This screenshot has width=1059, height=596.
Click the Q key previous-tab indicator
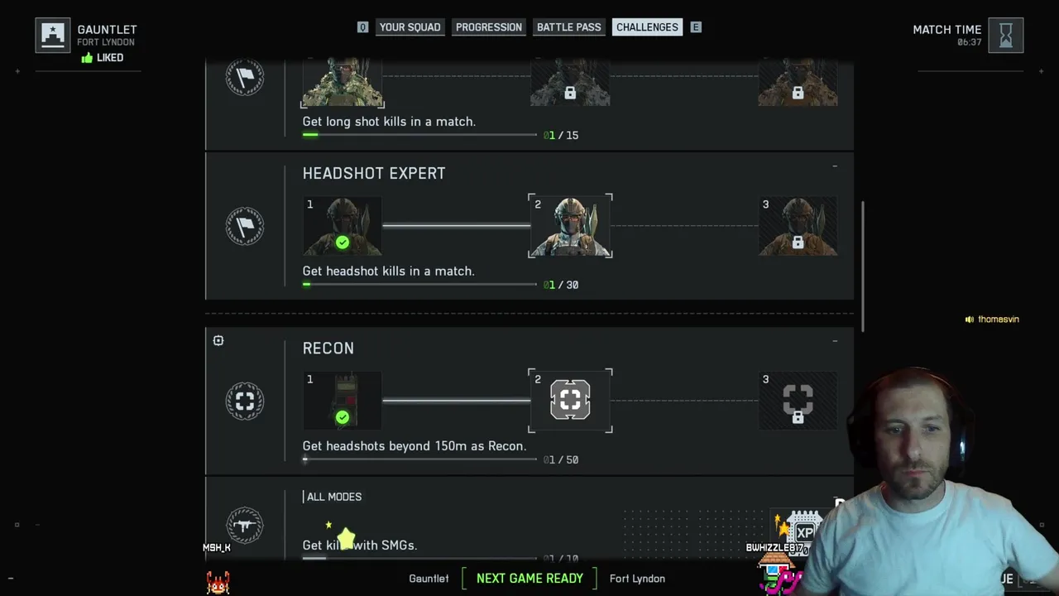tap(362, 27)
